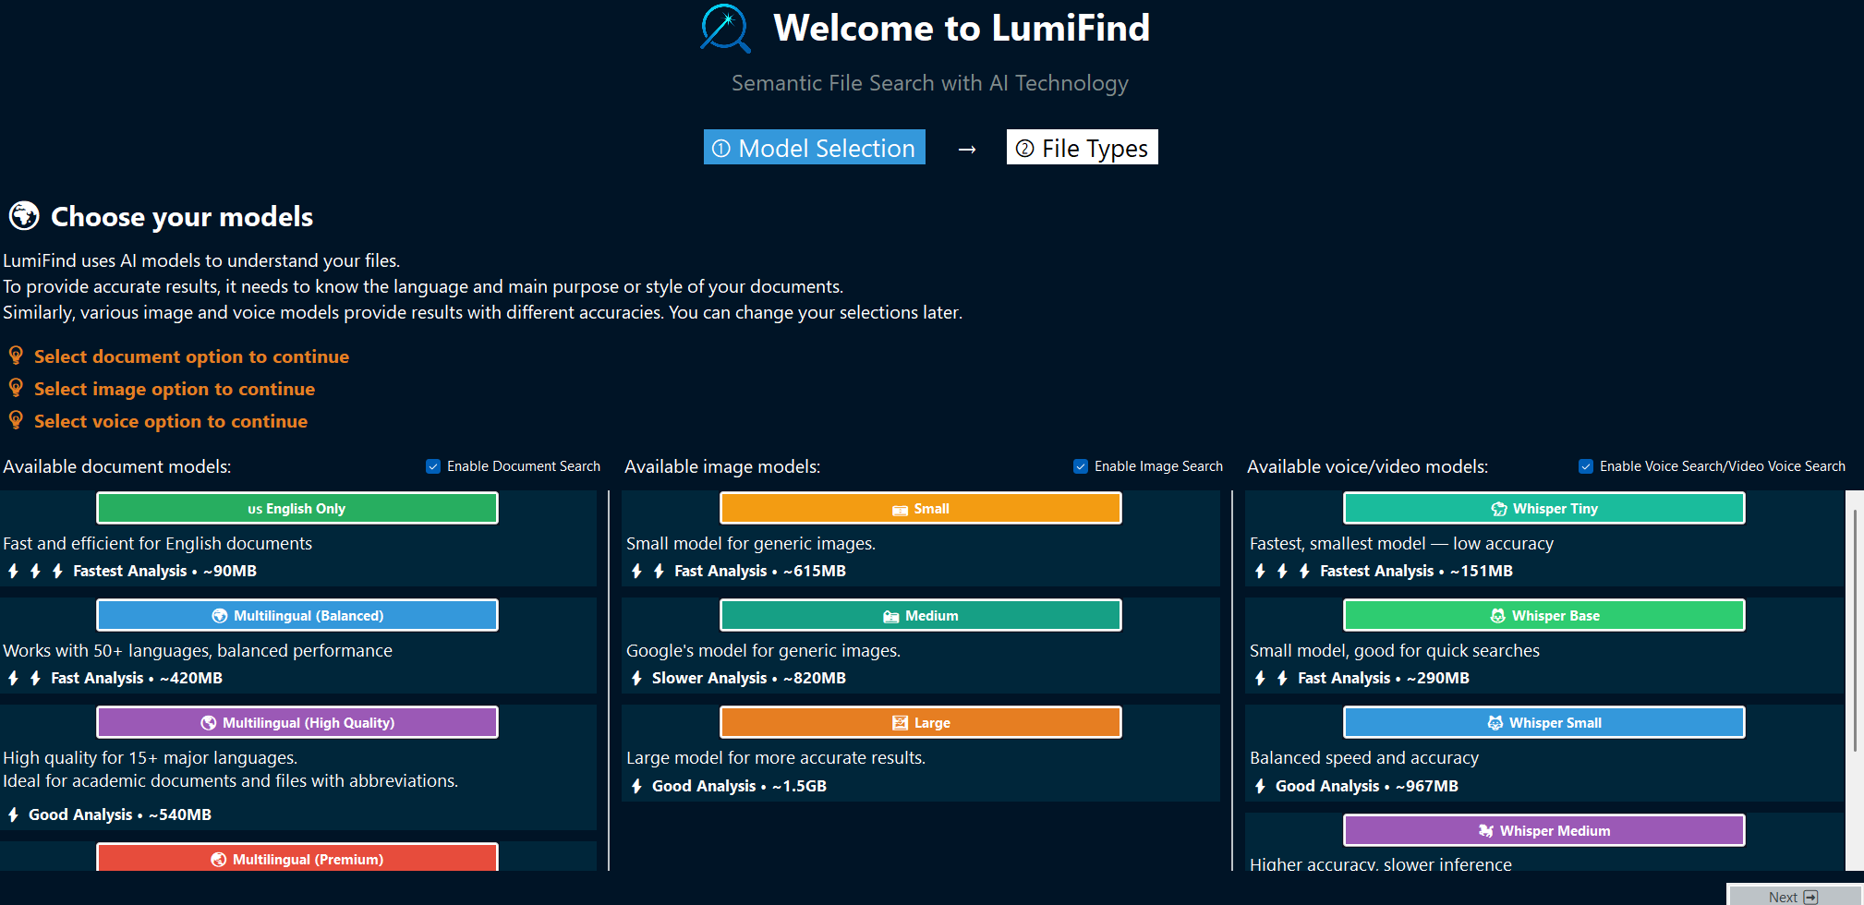Click the lightning bolt icon near Fastest Analysis
The height and width of the screenshot is (905, 1864).
(13, 571)
